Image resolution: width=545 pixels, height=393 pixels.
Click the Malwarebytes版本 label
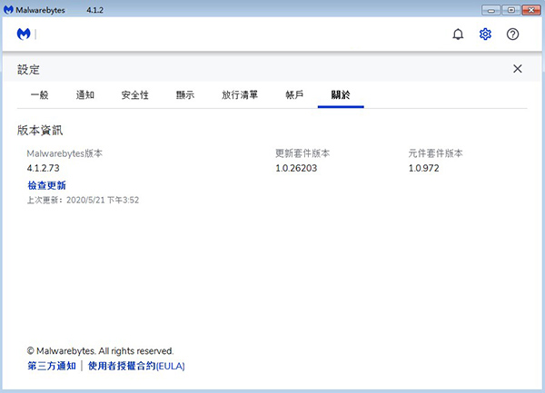click(x=64, y=153)
